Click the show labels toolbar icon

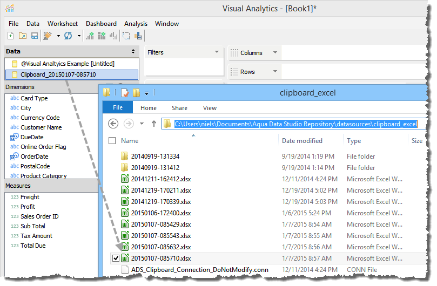[x=138, y=36]
